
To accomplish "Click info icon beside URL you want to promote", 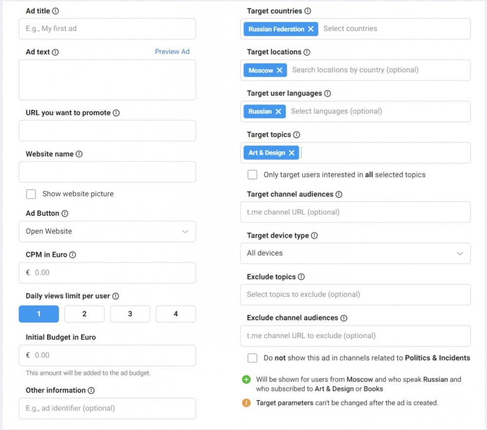I will click(116, 113).
